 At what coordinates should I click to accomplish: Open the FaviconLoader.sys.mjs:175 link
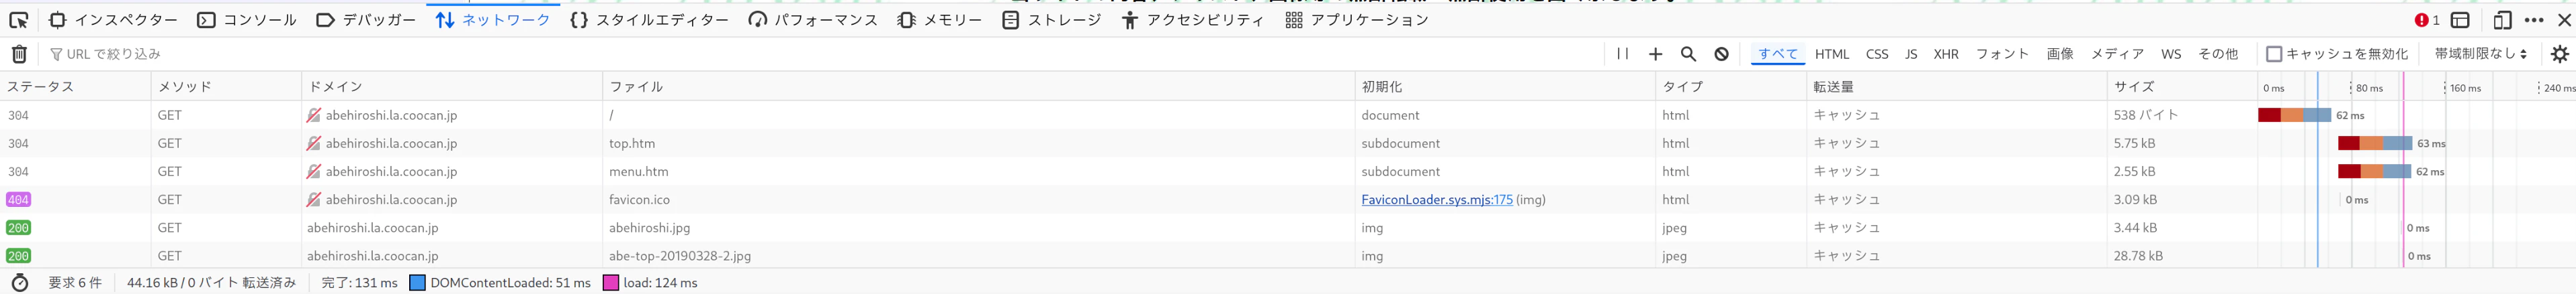click(x=1436, y=200)
